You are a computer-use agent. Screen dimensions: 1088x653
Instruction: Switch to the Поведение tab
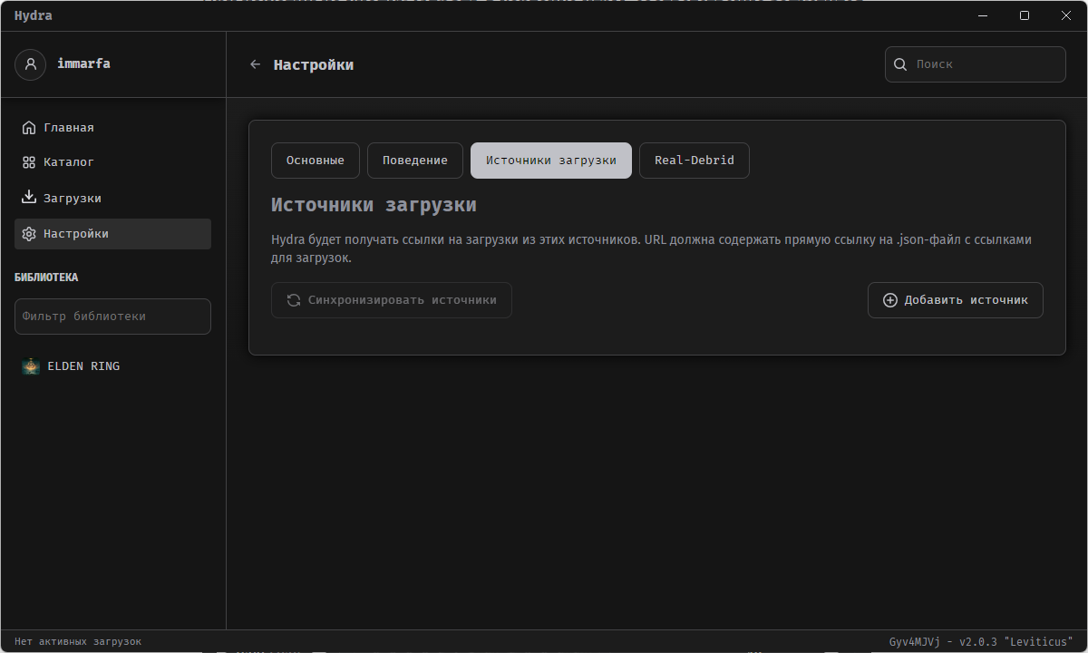(415, 161)
